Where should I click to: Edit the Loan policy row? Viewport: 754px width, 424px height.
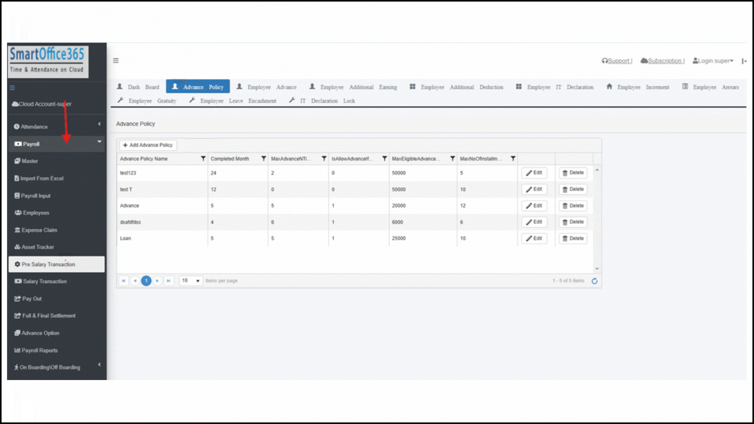[x=534, y=238]
